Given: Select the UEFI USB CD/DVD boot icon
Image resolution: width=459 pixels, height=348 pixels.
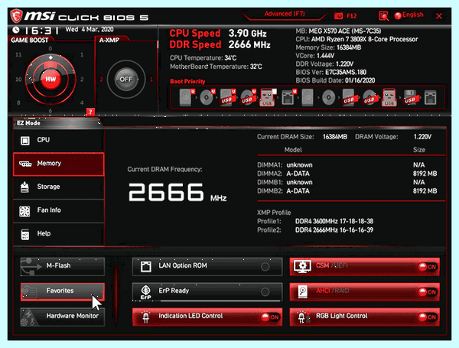Looking at the screenshot, I should (248, 97).
